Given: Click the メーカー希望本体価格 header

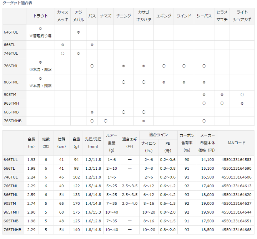Looking at the screenshot, I should pos(207,143).
